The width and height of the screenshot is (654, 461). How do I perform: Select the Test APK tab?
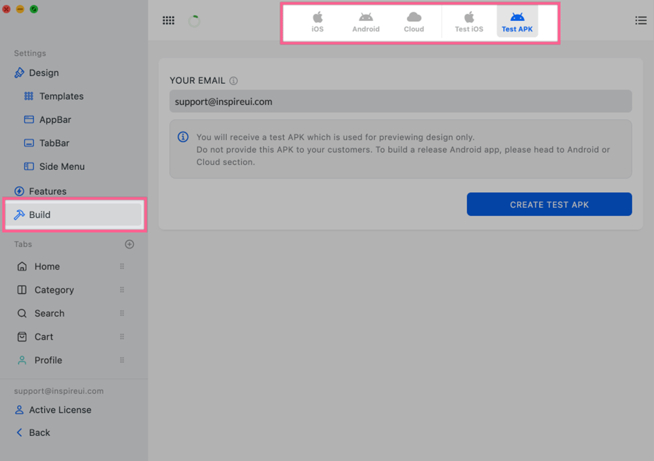tap(517, 22)
